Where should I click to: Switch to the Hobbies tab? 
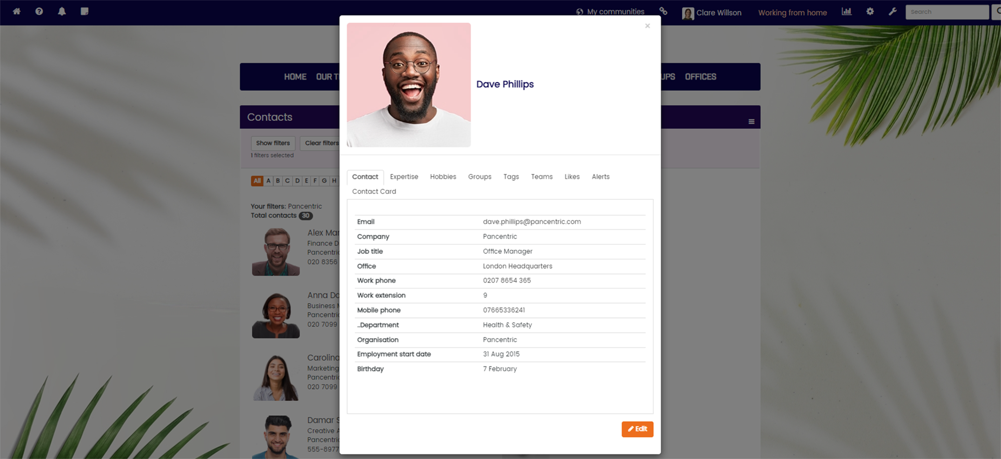(442, 177)
